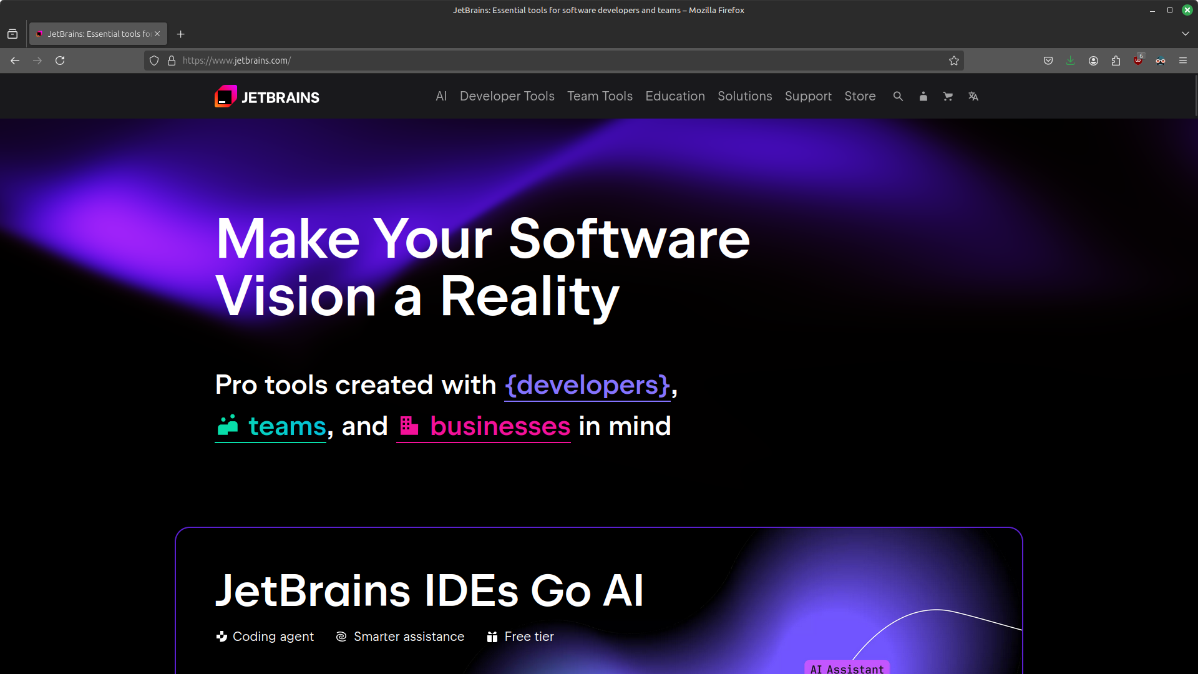Follow the teams link
The height and width of the screenshot is (674, 1198).
pyautogui.click(x=270, y=426)
